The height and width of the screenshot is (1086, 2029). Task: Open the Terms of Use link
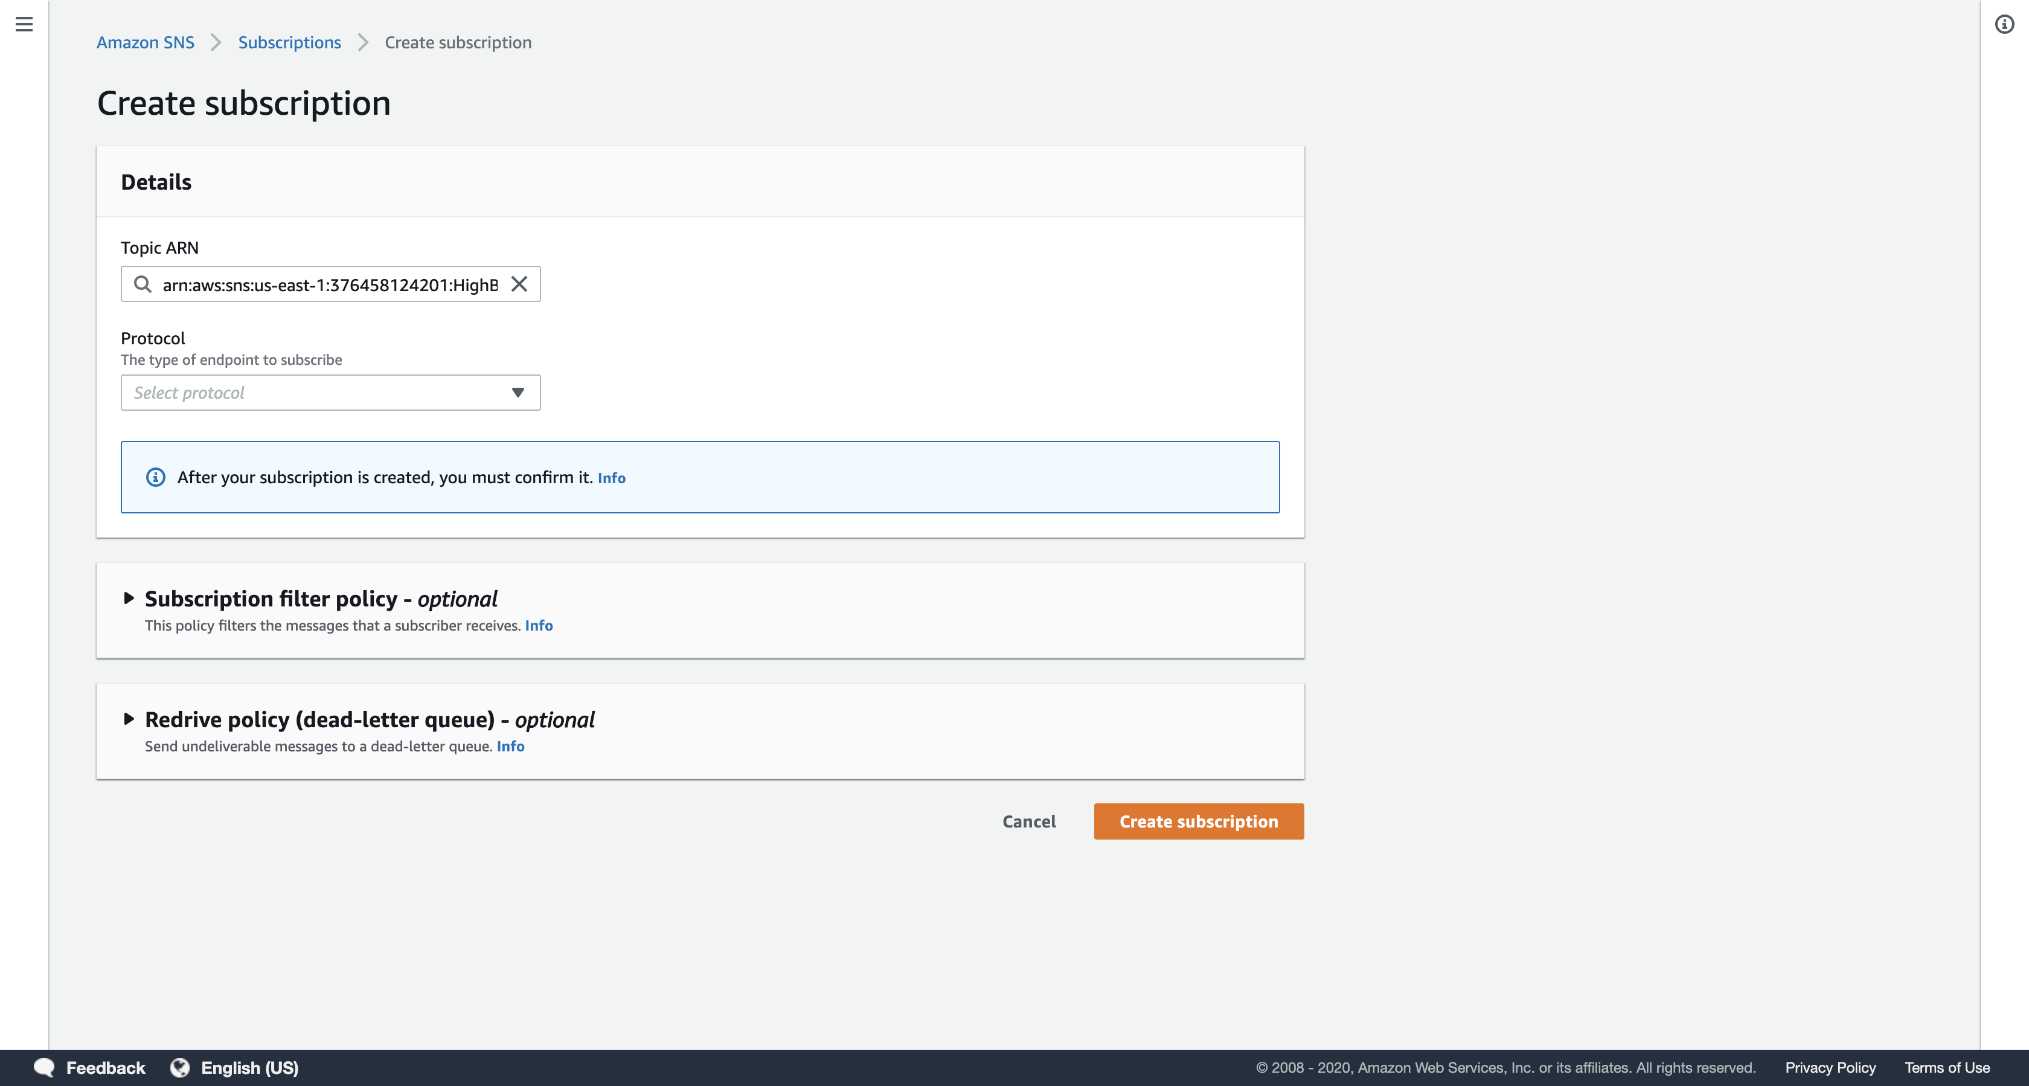[x=1946, y=1067]
